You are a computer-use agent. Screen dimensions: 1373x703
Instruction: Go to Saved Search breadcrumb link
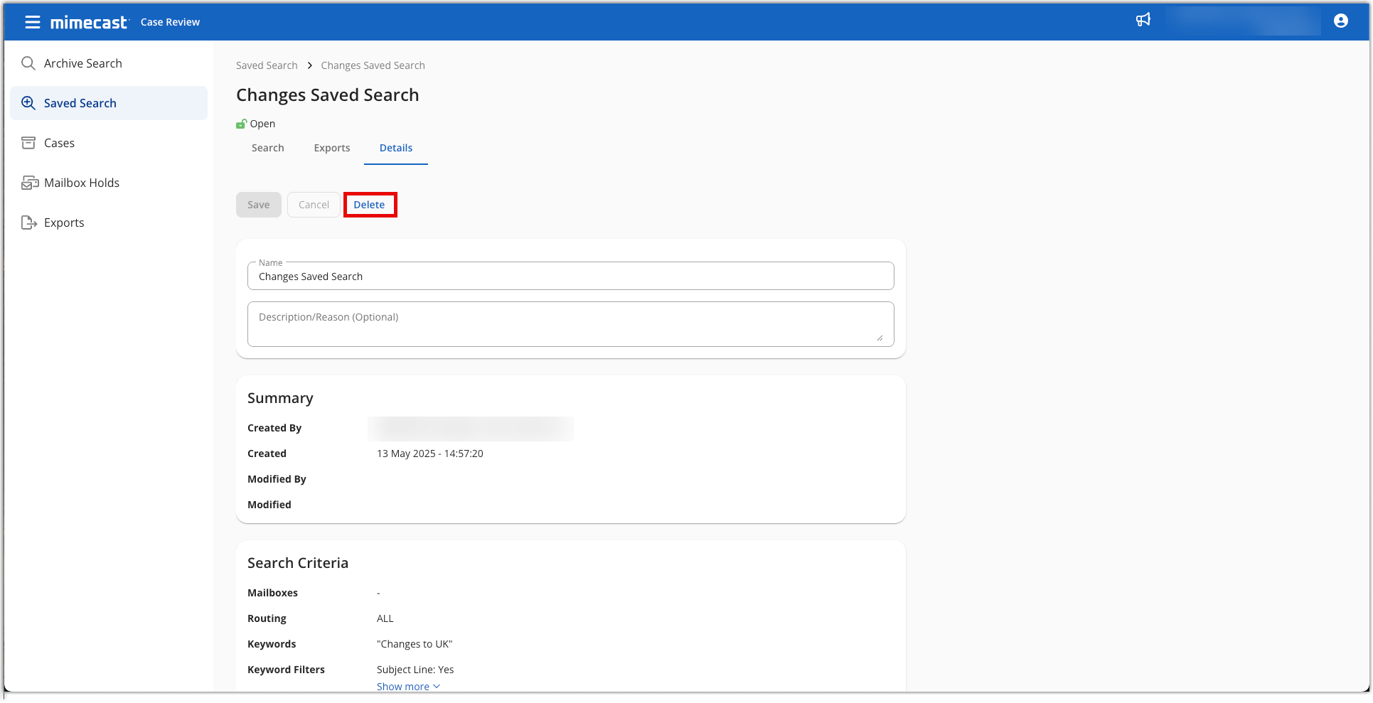click(x=267, y=65)
